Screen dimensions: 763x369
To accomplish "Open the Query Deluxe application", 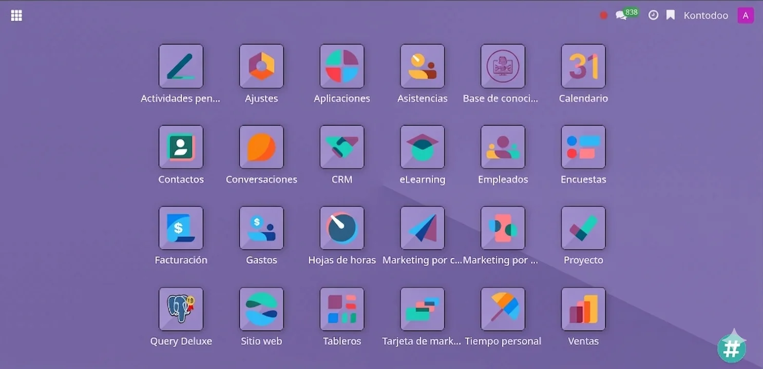I will [x=181, y=309].
